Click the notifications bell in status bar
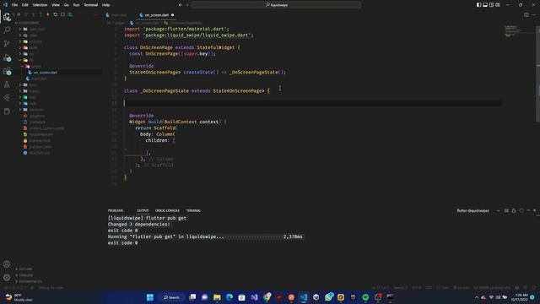The image size is (540, 304). pos(534,287)
